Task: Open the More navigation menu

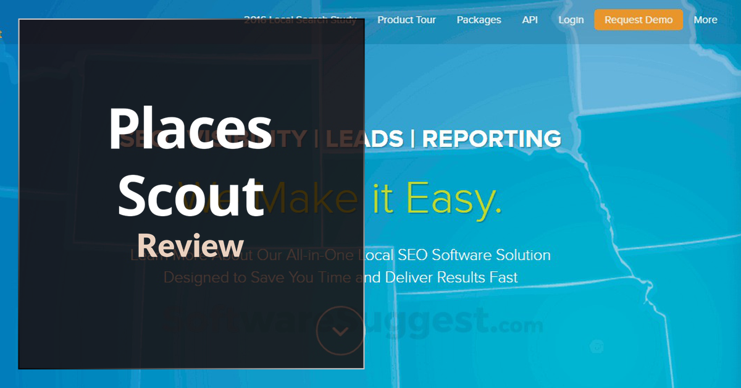Action: (705, 20)
